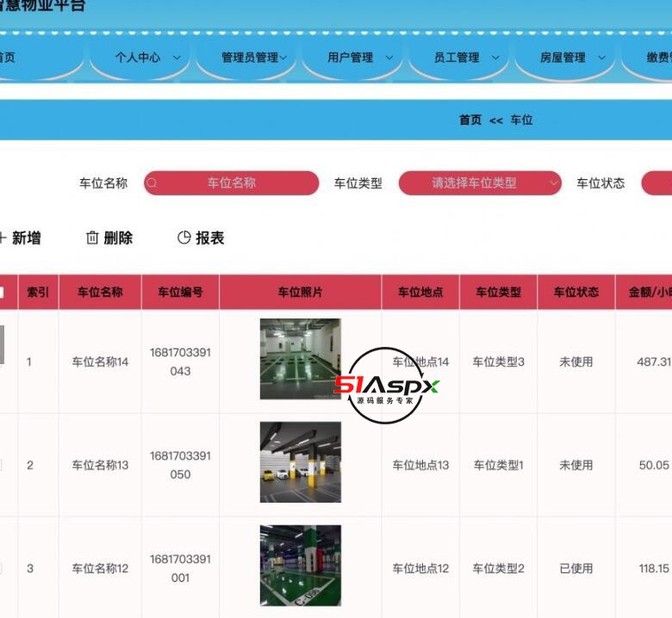Click the 车位状态 column header
Screen dimensions: 672x618
(576, 292)
